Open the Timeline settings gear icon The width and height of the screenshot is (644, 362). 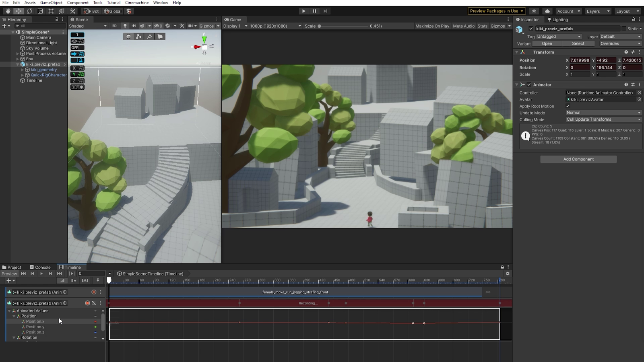click(x=508, y=274)
